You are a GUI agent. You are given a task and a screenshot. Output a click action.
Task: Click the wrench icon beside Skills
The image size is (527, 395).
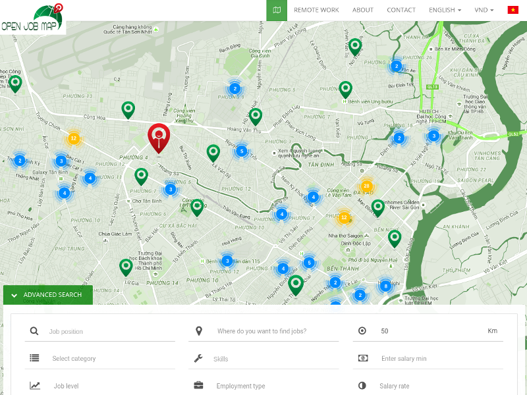point(198,358)
